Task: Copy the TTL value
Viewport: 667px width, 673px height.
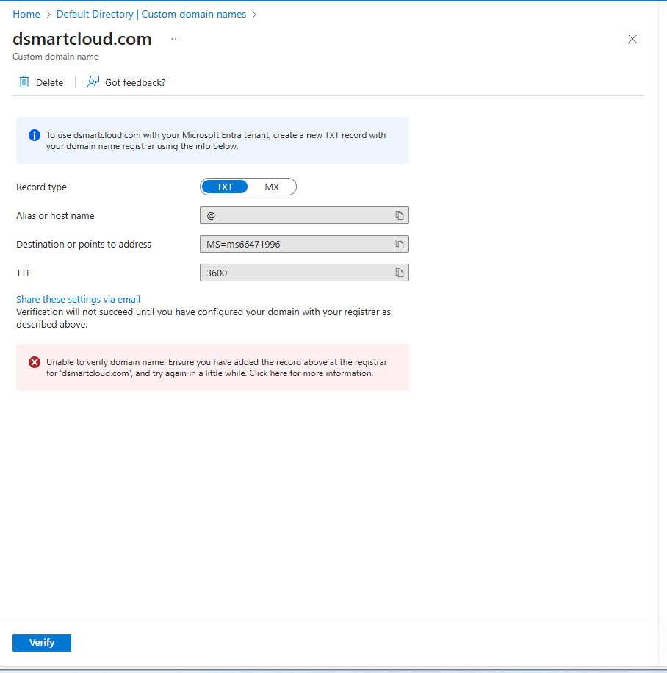Action: (400, 273)
